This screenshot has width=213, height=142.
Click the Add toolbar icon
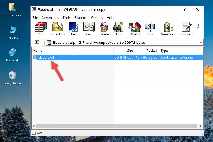(x=41, y=29)
